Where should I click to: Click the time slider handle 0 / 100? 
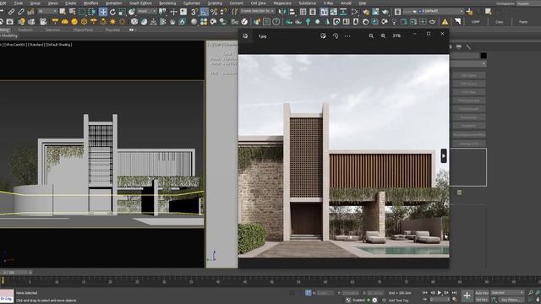(14, 272)
